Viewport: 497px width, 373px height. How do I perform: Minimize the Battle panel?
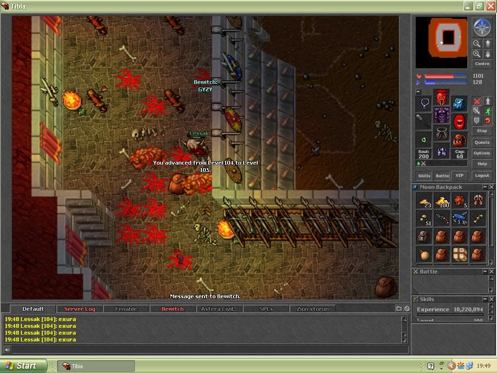pos(485,271)
